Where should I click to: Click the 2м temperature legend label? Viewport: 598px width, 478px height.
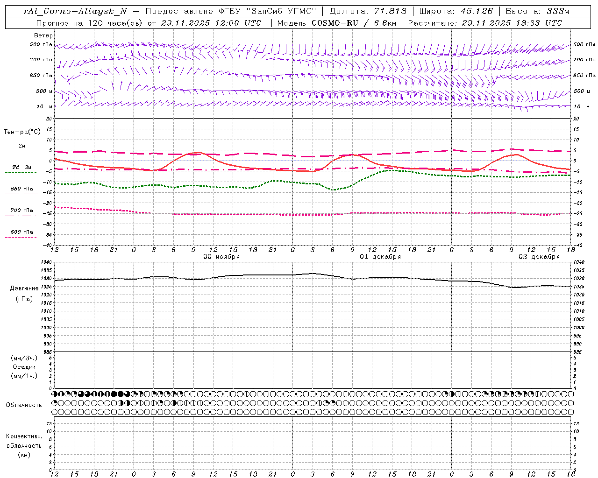(x=22, y=146)
